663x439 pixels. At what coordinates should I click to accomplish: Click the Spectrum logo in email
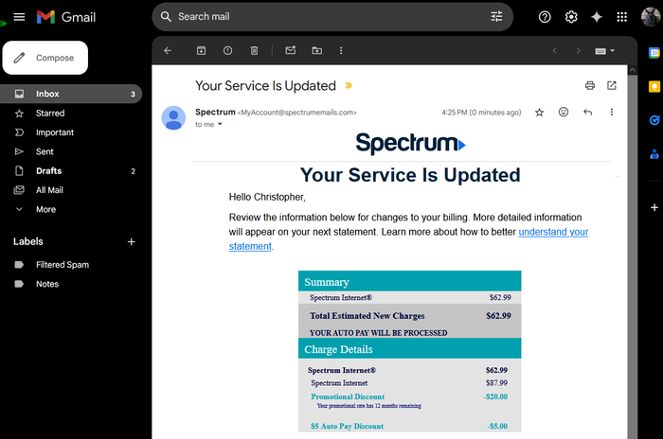pyautogui.click(x=410, y=143)
